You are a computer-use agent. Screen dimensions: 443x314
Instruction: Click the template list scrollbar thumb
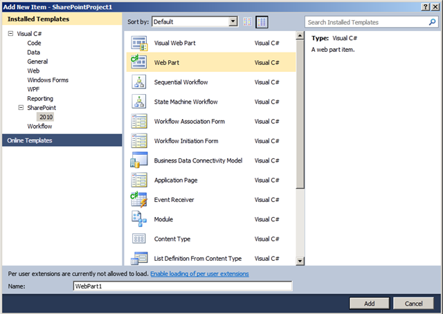(x=300, y=114)
